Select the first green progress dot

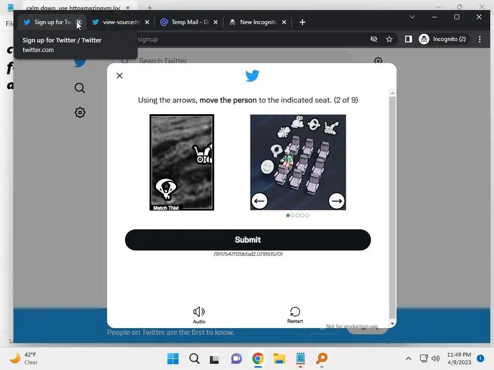pyautogui.click(x=288, y=215)
